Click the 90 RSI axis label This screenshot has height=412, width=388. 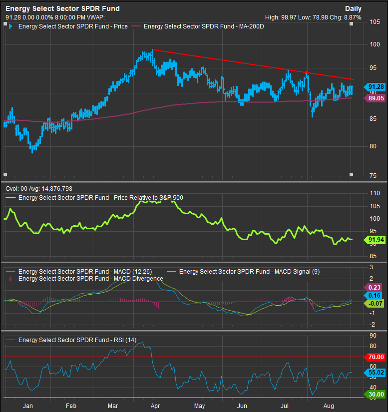point(373,336)
